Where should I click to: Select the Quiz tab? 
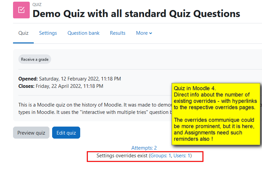[23, 33]
